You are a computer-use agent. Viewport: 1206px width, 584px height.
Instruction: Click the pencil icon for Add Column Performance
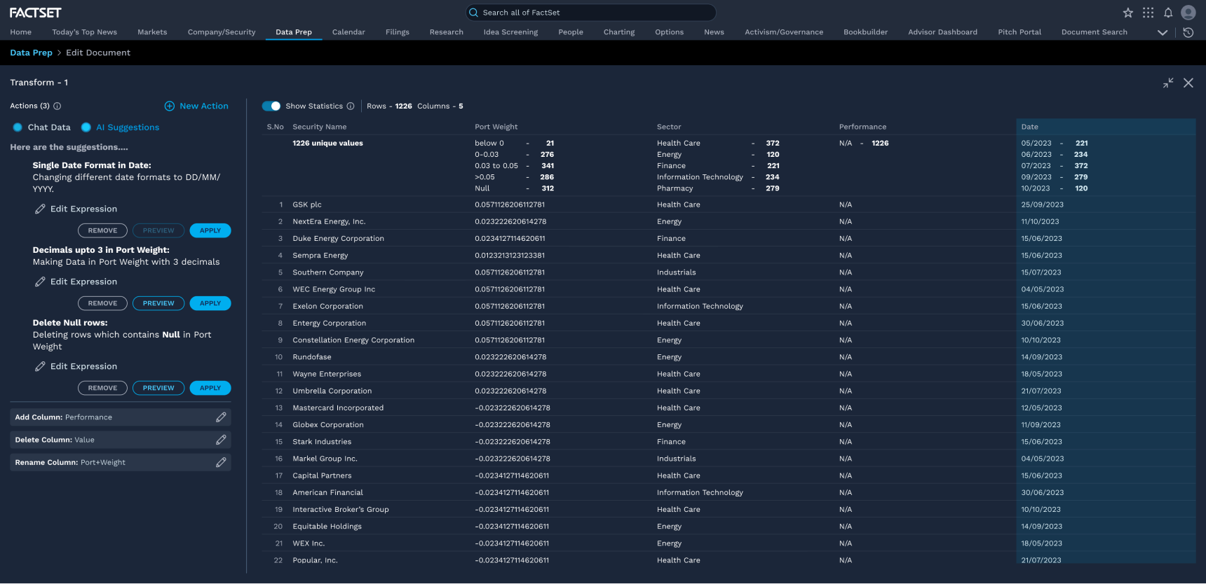point(221,417)
